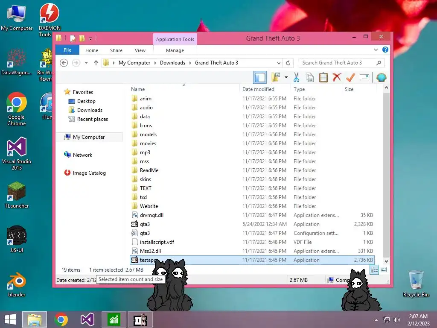Click the Rename toolbar icon
Screen dimensions: 437x328
click(364, 77)
